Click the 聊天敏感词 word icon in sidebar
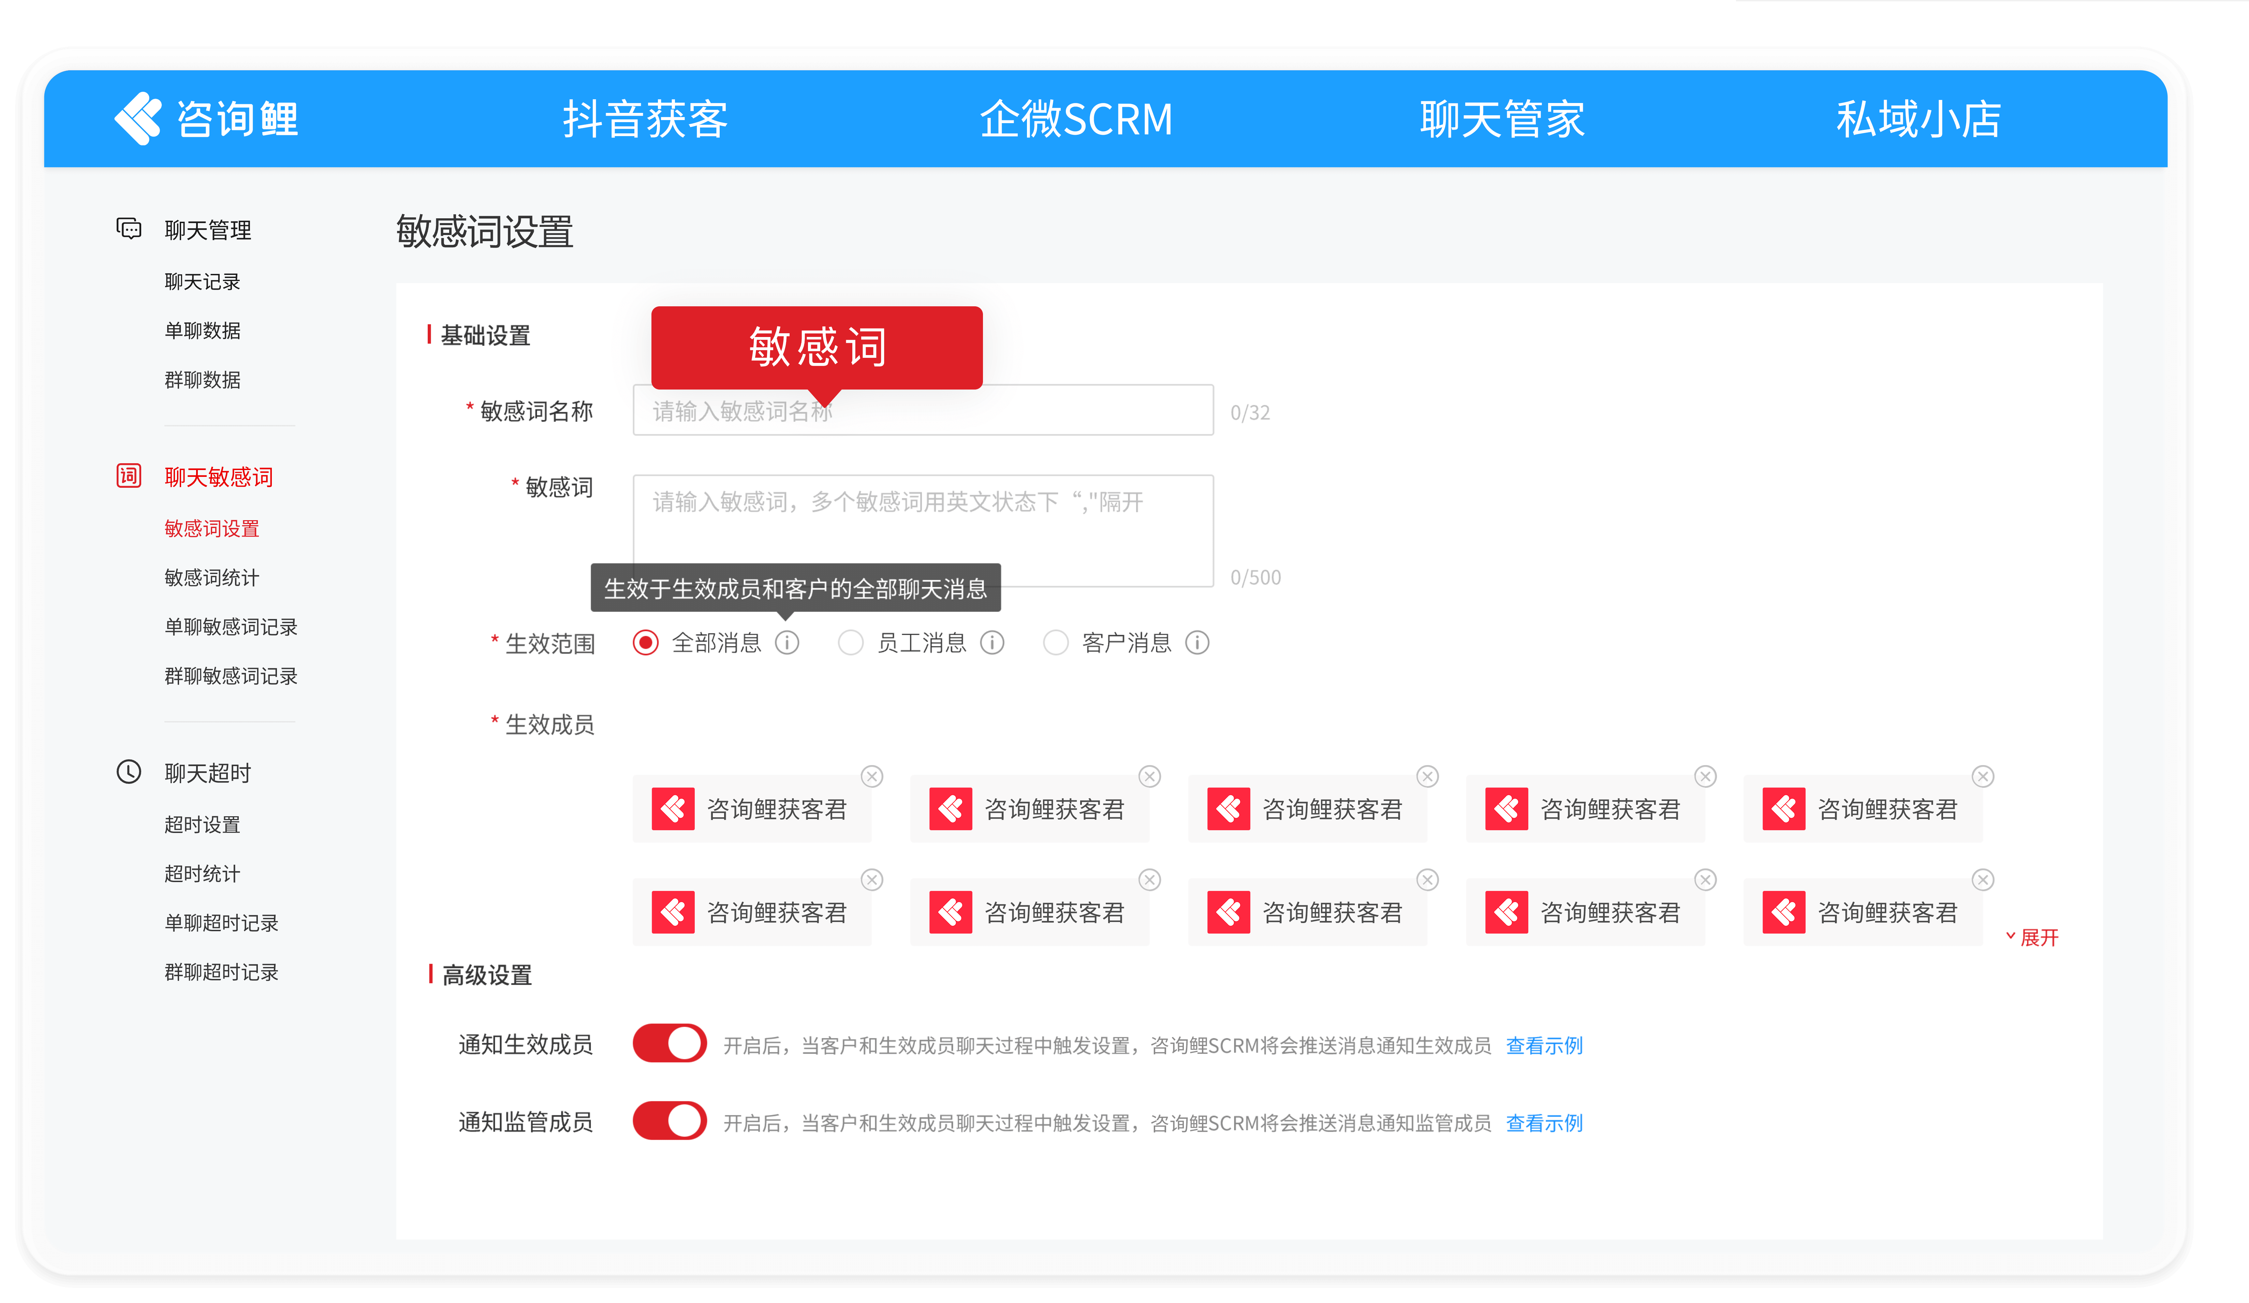Image resolution: width=2249 pixels, height=1303 pixels. point(129,476)
